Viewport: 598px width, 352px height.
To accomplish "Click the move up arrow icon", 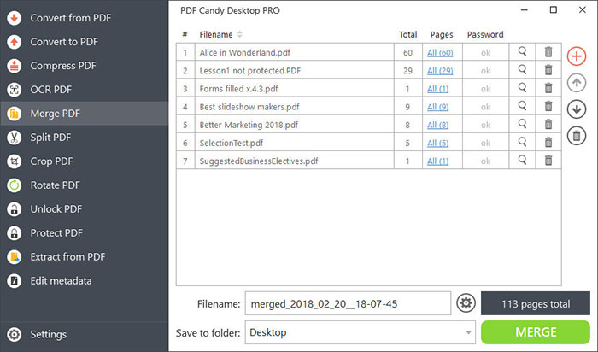I will point(577,83).
